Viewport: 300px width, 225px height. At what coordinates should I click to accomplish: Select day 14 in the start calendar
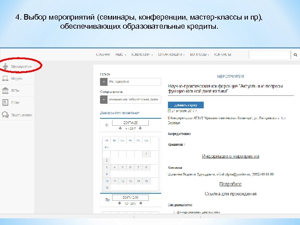pyautogui.click(x=138, y=181)
